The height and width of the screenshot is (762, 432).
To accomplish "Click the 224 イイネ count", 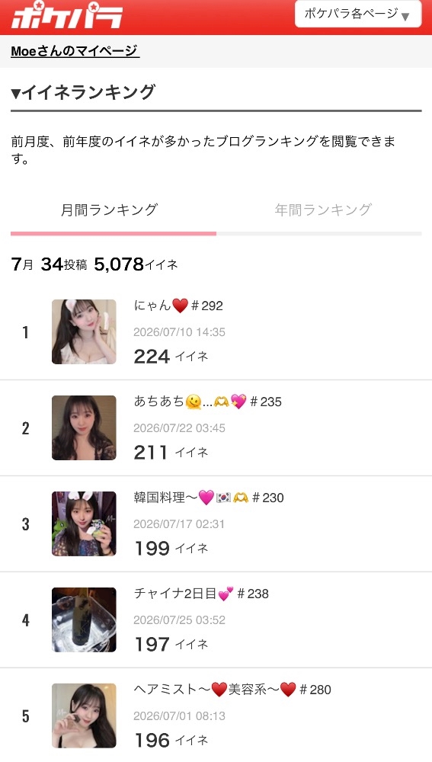I will tap(171, 357).
